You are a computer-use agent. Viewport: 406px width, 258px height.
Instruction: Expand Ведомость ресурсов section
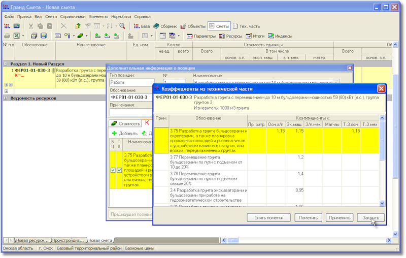click(6, 98)
